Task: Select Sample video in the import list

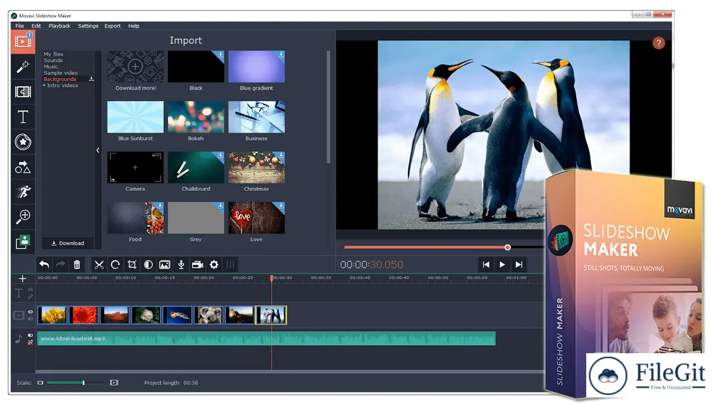Action: point(61,73)
